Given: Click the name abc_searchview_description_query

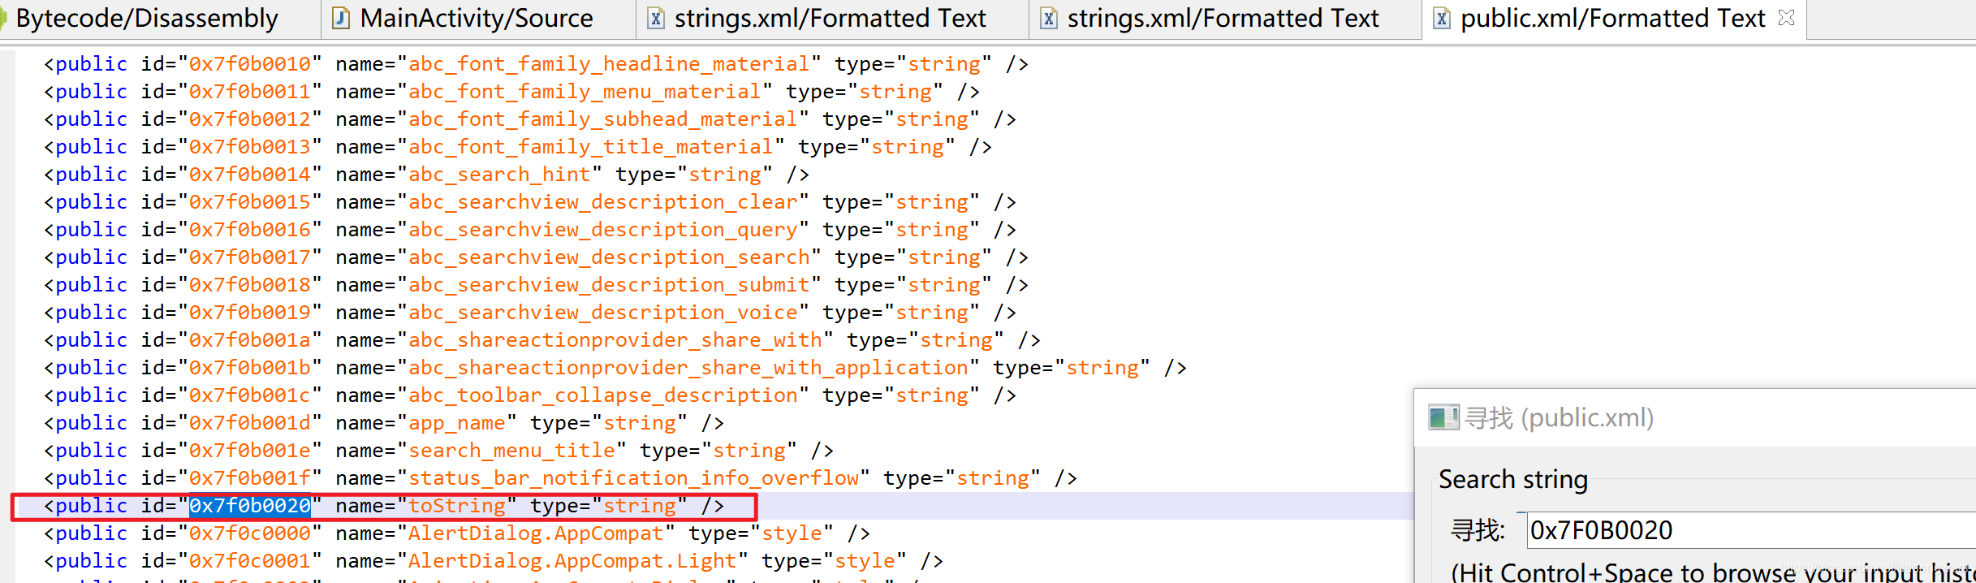Looking at the screenshot, I should tap(602, 230).
